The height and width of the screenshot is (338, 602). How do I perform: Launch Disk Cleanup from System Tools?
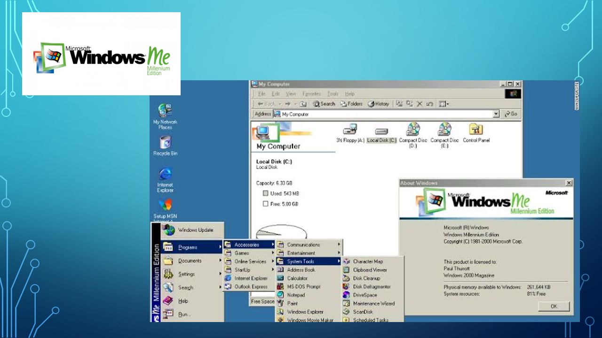pyautogui.click(x=372, y=278)
